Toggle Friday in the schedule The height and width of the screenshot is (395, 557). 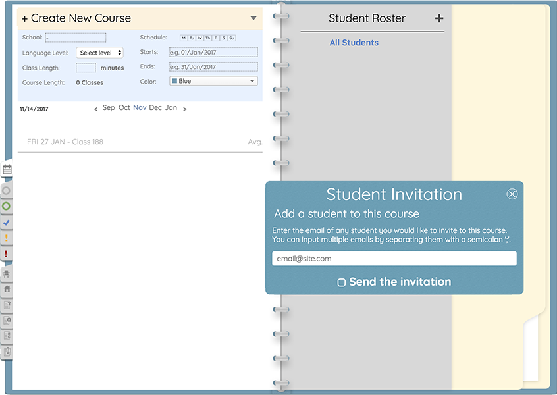point(216,38)
